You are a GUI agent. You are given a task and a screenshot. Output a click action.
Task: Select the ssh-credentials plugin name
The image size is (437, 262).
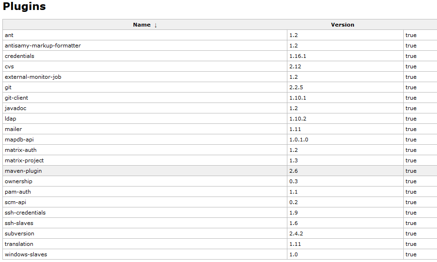tap(25, 213)
